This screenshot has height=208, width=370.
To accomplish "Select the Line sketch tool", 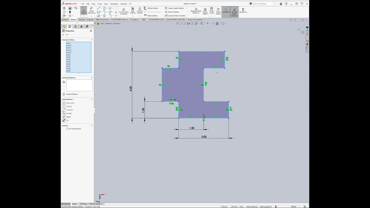I will [x=99, y=8].
